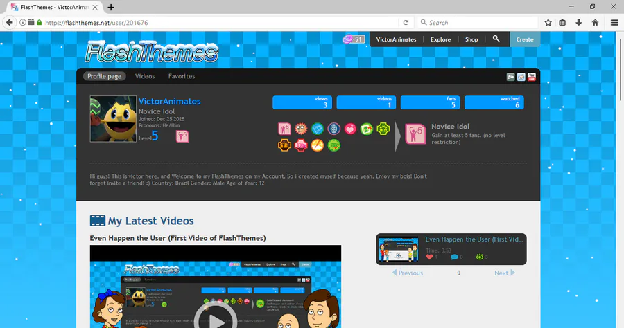Image resolution: width=624 pixels, height=328 pixels.
Task: Click the green photo badge
Action: pyautogui.click(x=367, y=129)
